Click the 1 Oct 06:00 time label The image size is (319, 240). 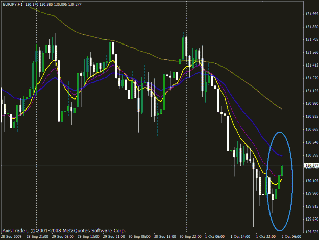(x=215, y=237)
